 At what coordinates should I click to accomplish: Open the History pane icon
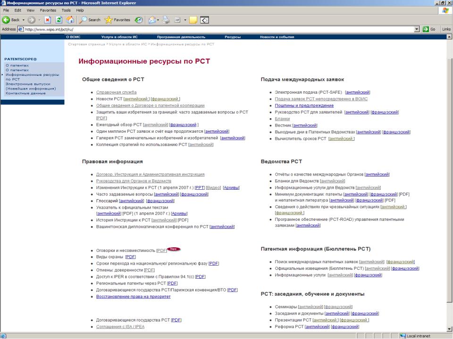pyautogui.click(x=139, y=20)
